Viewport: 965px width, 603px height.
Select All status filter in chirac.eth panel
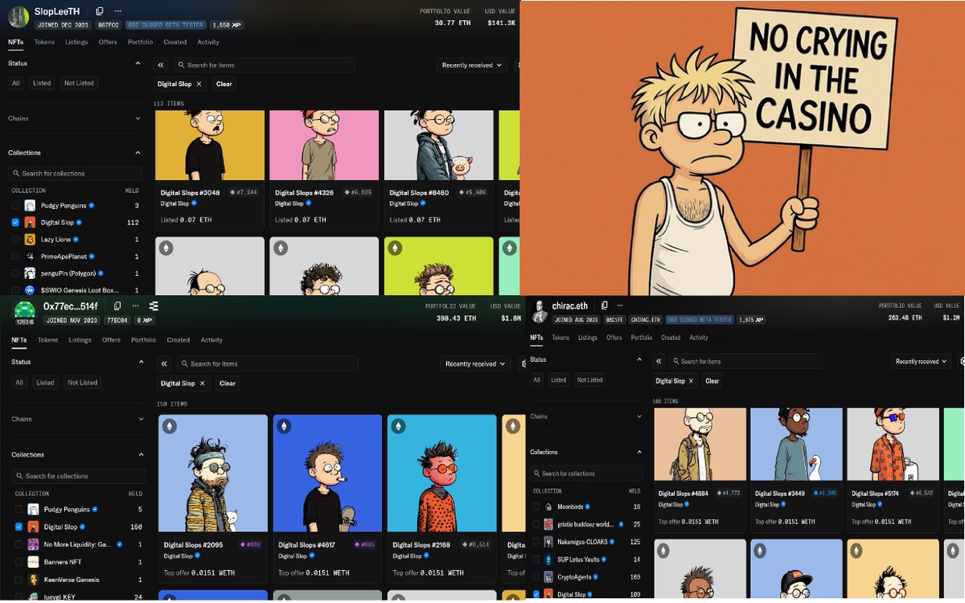tap(536, 379)
